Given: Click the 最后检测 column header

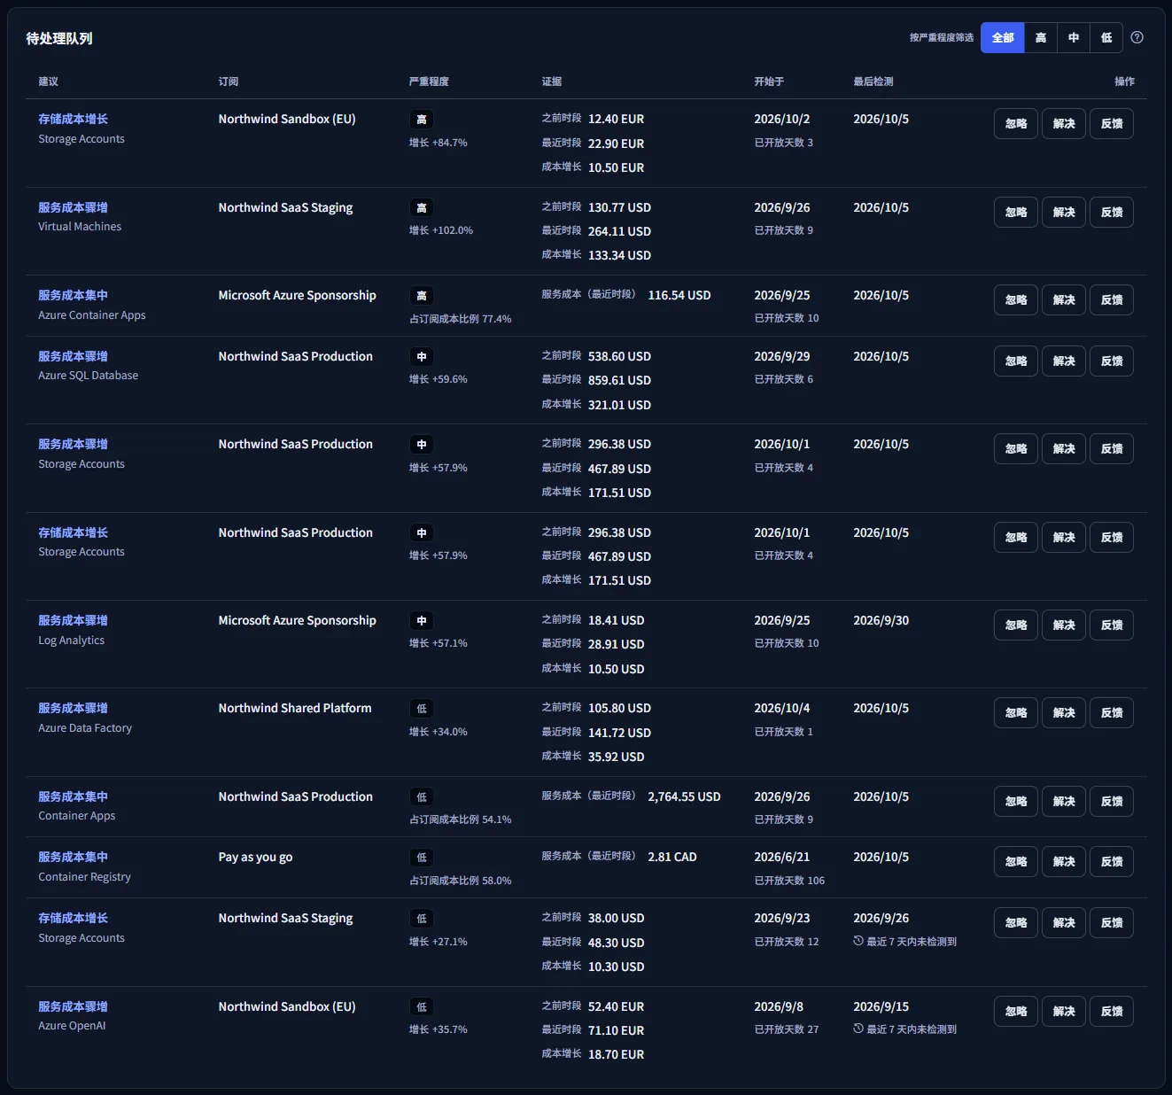Looking at the screenshot, I should tap(873, 82).
